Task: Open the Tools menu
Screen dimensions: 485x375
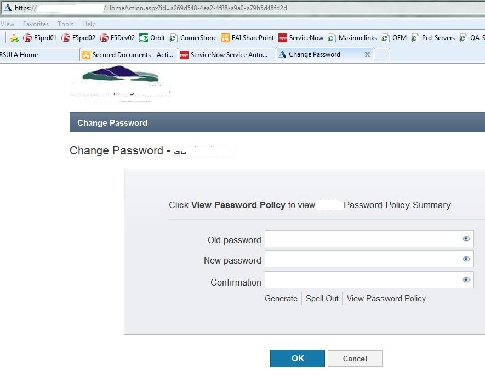Action: tap(65, 24)
